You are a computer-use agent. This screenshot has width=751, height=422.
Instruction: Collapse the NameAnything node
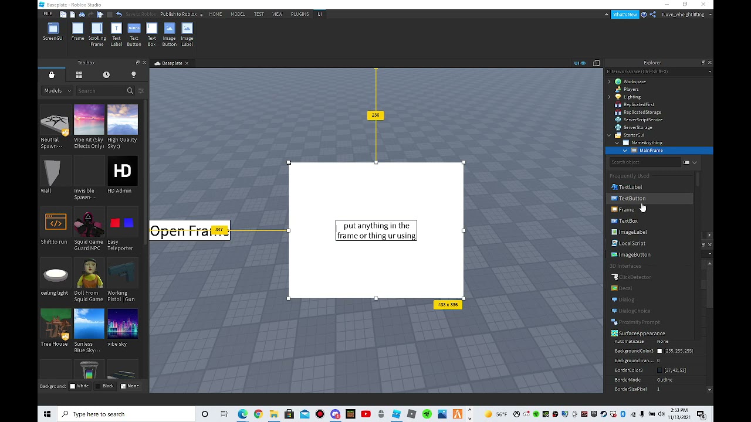click(617, 143)
